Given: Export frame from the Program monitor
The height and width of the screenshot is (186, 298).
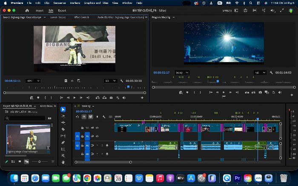Looking at the screenshot, I should tap(260, 92).
